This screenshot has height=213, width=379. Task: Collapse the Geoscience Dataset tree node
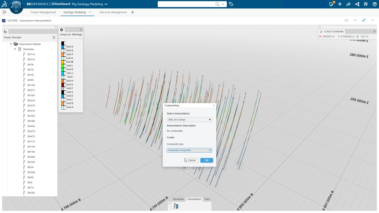click(x=11, y=44)
